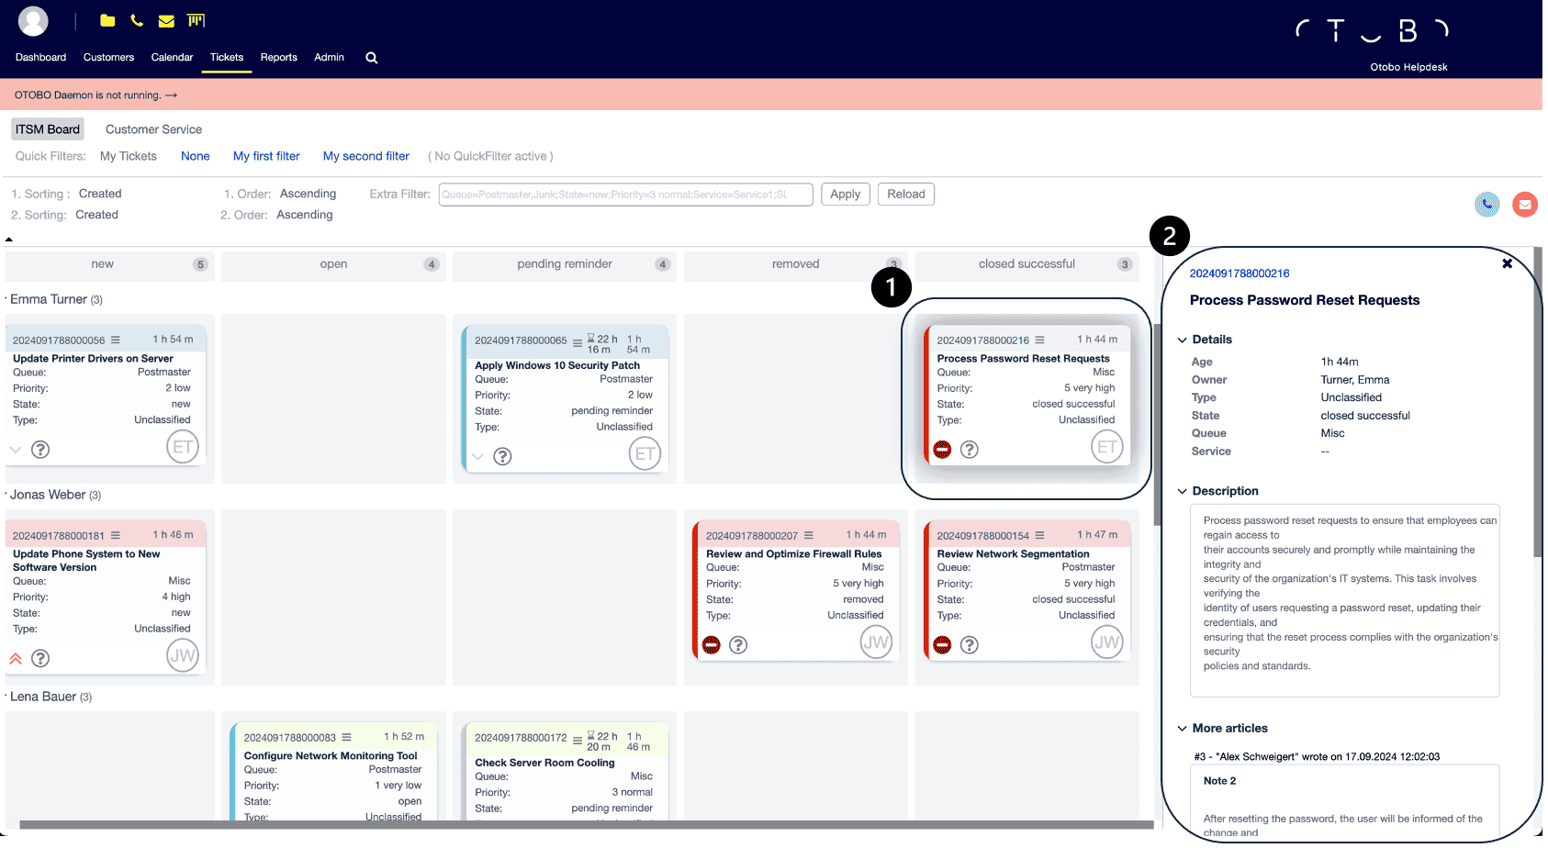Open ticket link 2024091788000216 in detail panel
Screen dimensions: 1548x848
pos(1240,273)
